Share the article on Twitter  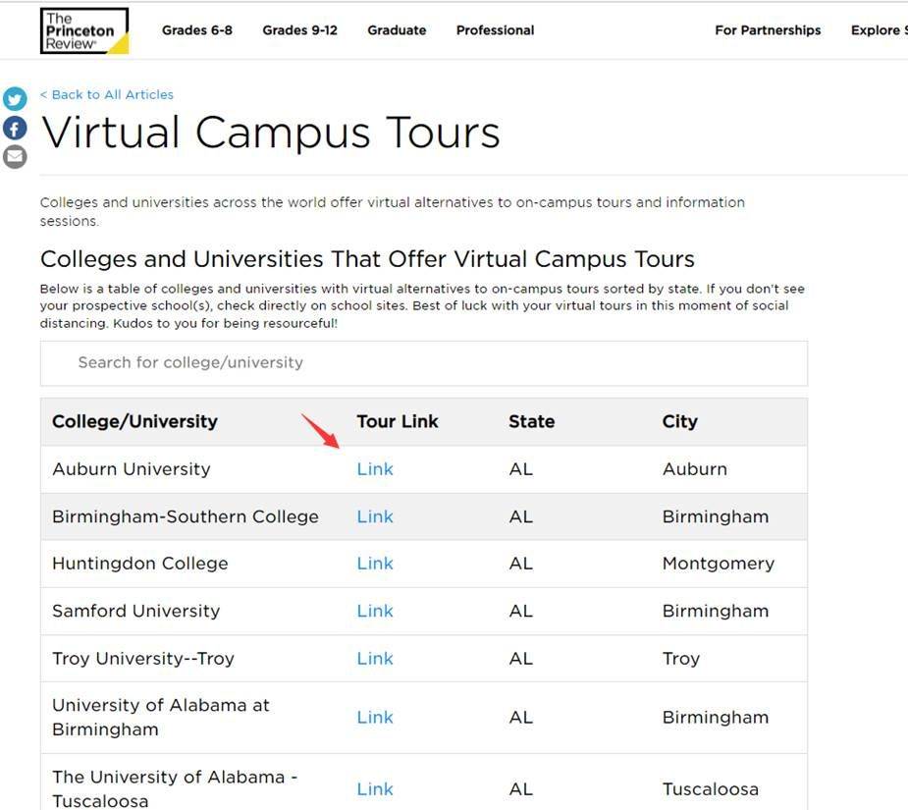click(x=15, y=99)
